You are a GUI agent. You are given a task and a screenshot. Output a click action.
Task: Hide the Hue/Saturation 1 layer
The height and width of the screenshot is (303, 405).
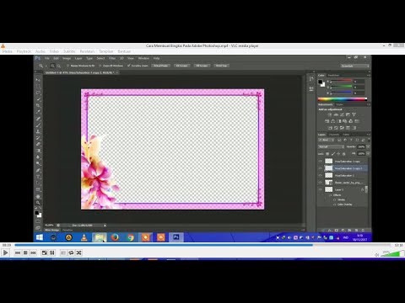click(x=320, y=175)
